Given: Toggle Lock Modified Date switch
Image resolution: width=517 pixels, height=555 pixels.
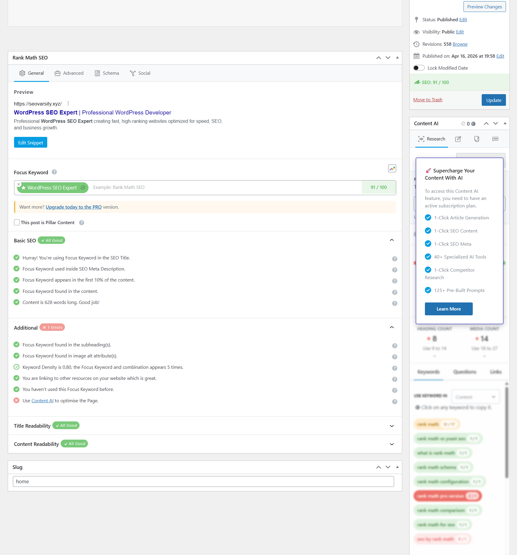Looking at the screenshot, I should pyautogui.click(x=419, y=68).
